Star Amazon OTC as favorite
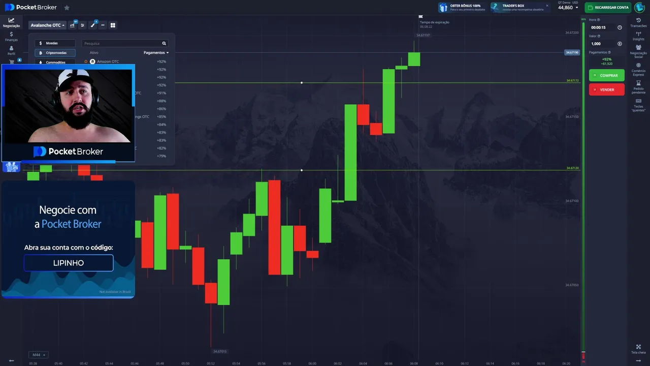650x366 pixels. pyautogui.click(x=86, y=62)
